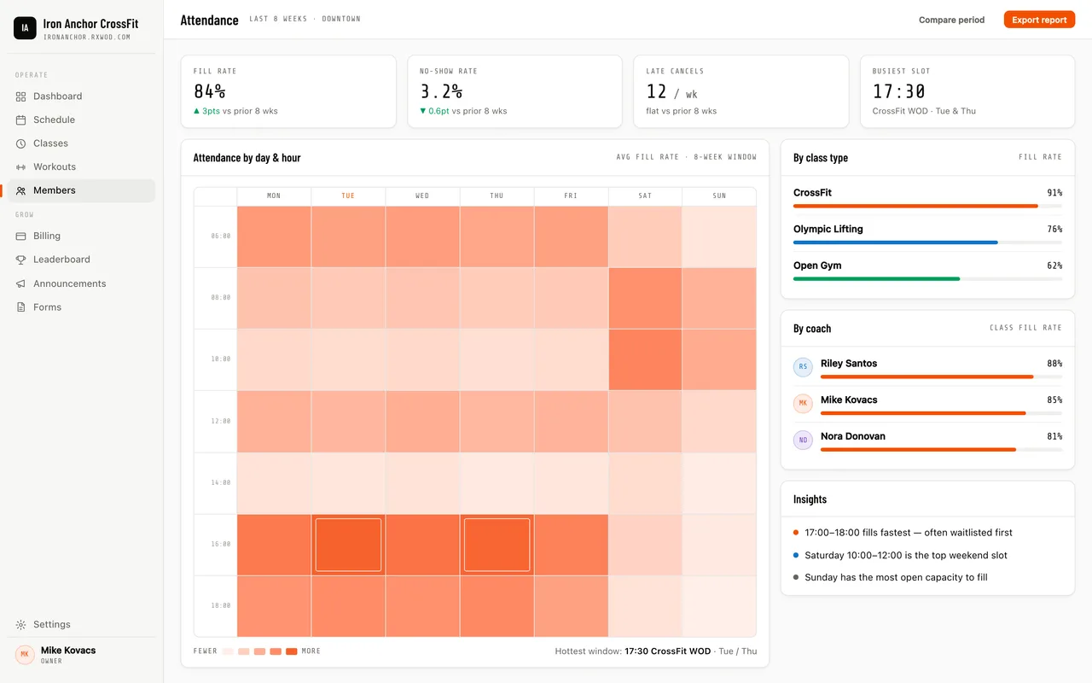Image resolution: width=1092 pixels, height=683 pixels.
Task: Click the Mike Kovacs 85% value
Action: coord(1054,400)
